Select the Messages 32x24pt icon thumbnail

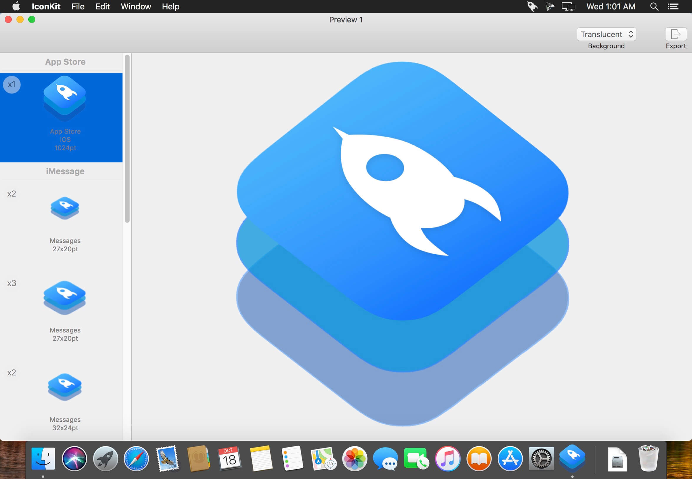[x=65, y=387]
